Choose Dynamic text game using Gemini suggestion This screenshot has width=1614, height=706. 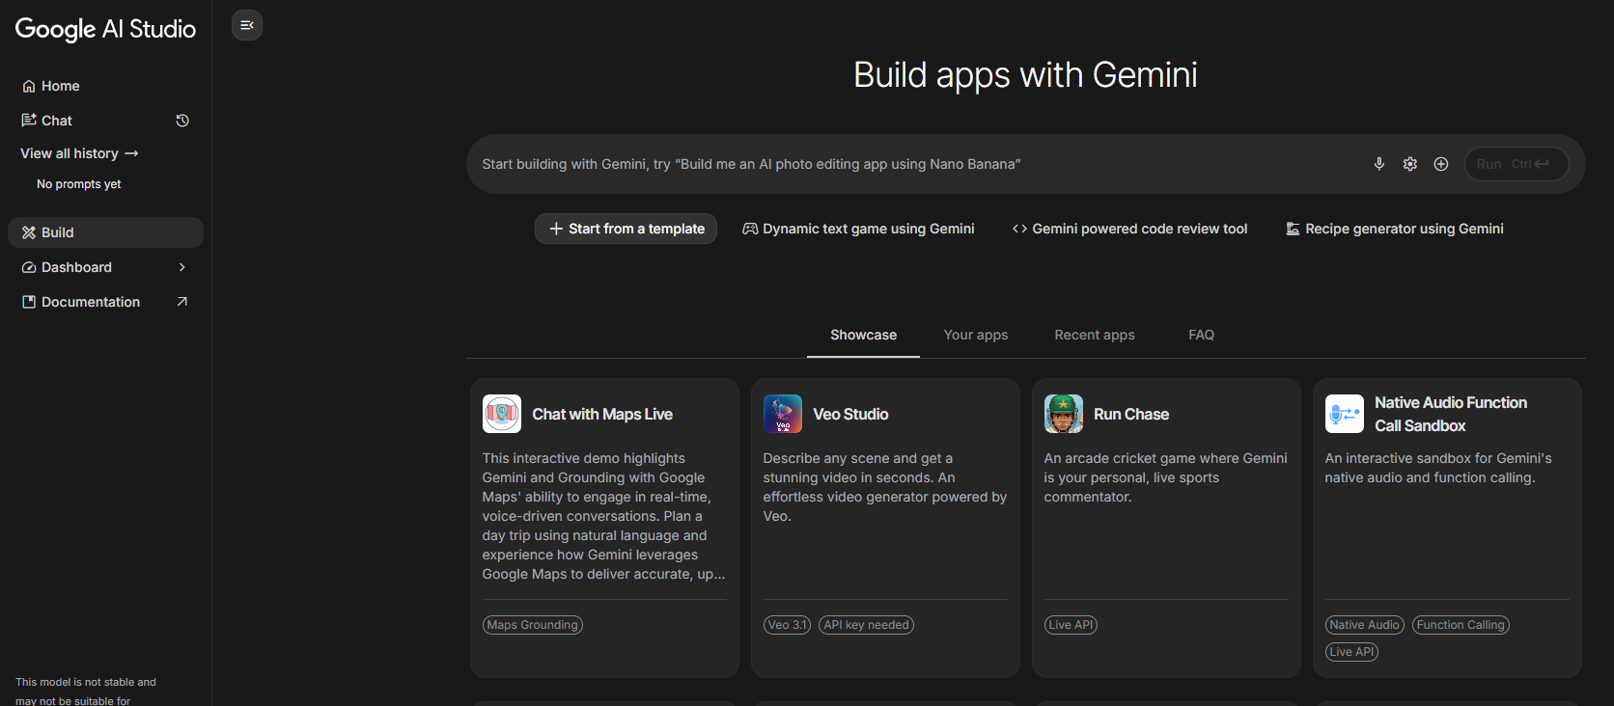click(x=858, y=229)
